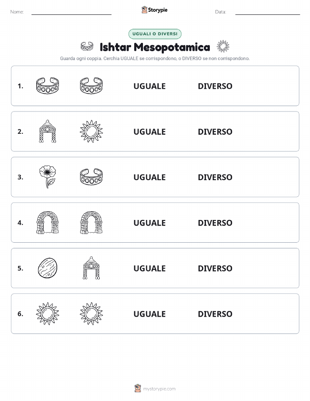
Task: Click the first gate icon in row 4
Action: coord(48,223)
